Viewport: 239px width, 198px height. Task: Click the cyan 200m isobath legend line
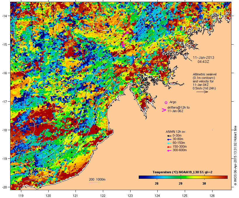95,182
